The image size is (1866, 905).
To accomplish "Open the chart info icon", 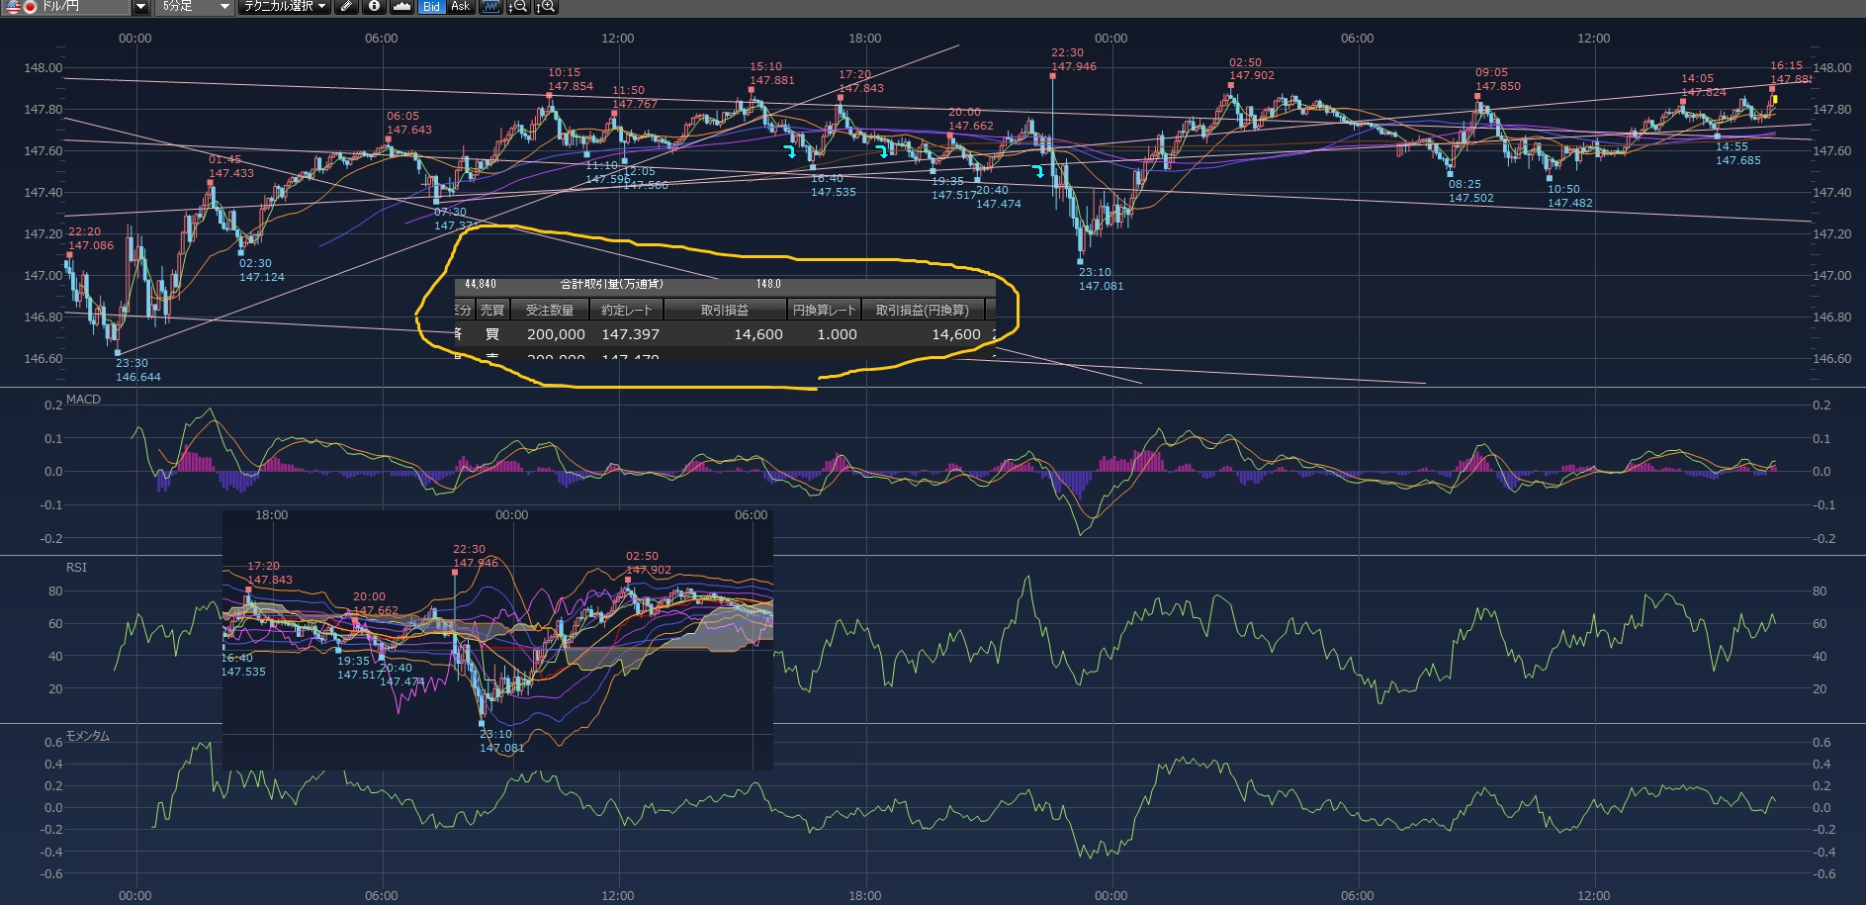I will tap(374, 6).
